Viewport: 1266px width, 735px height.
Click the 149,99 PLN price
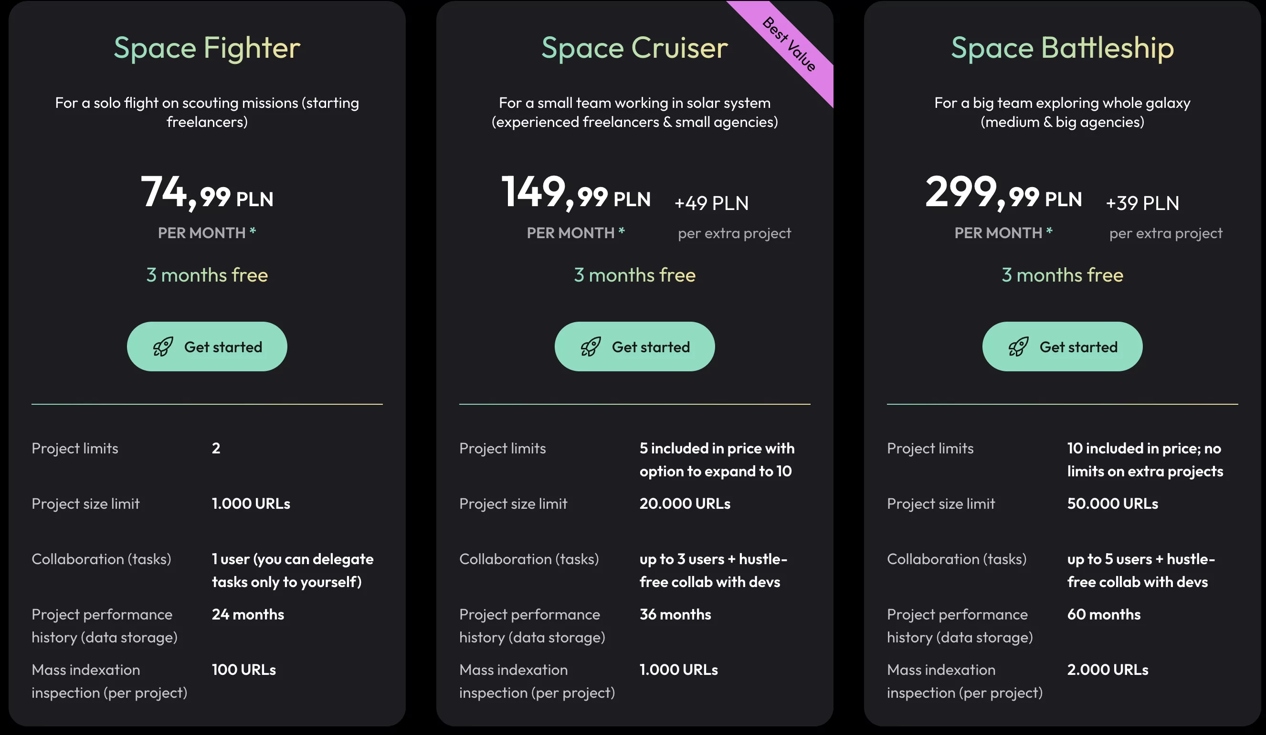pyautogui.click(x=576, y=193)
